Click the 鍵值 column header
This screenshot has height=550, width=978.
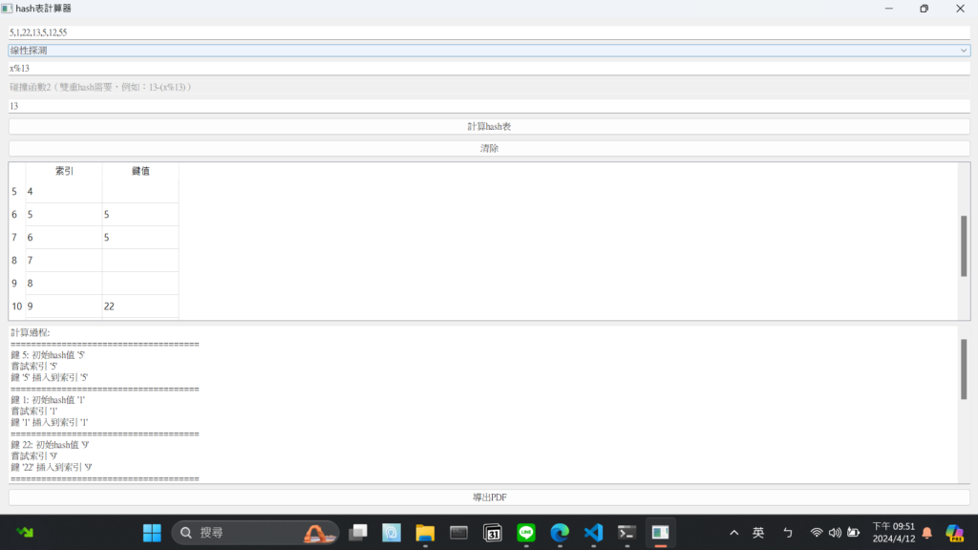(x=140, y=171)
